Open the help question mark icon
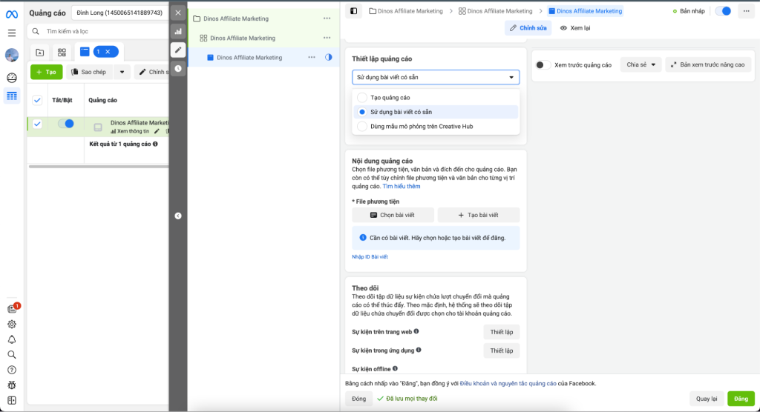This screenshot has height=412, width=760. [x=12, y=370]
